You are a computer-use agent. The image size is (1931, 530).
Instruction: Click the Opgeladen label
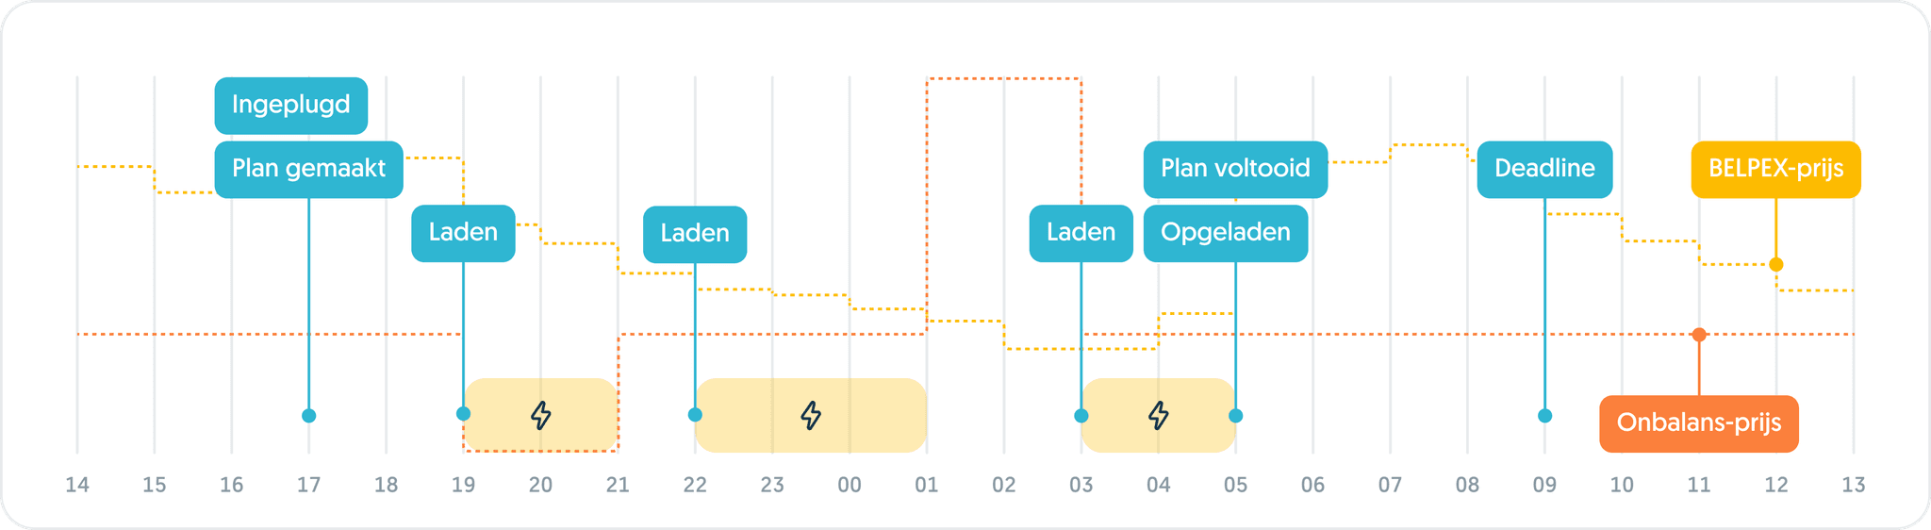(1225, 232)
